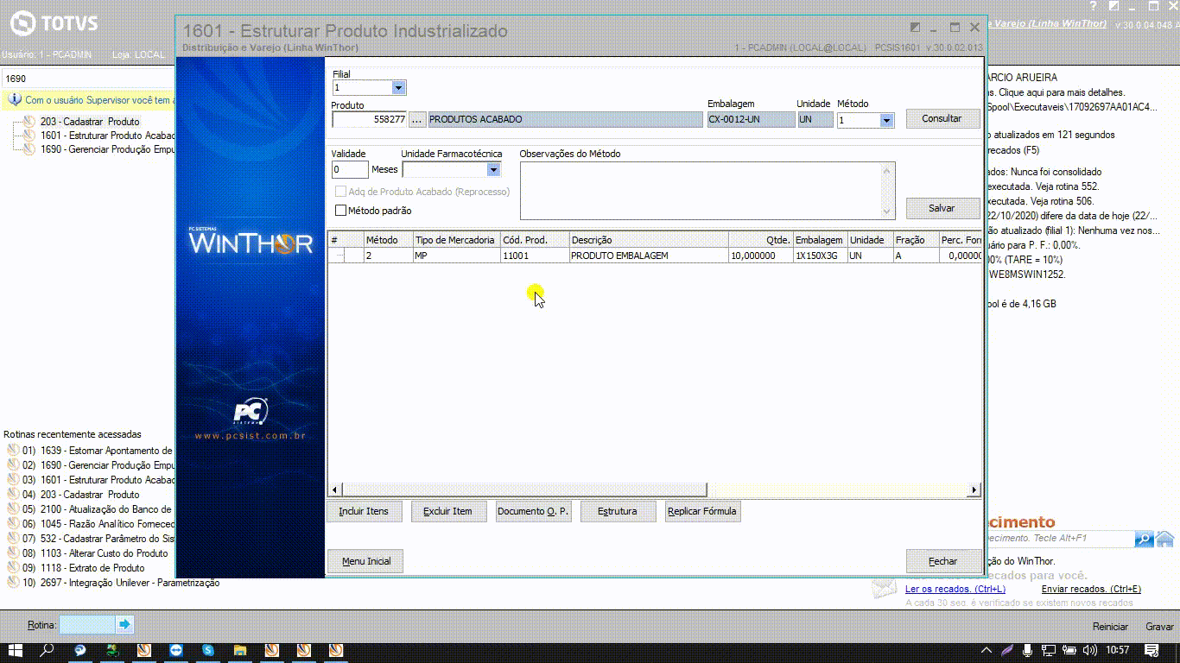Image resolution: width=1180 pixels, height=663 pixels.
Task: Click the Consultar button
Action: 942,118
